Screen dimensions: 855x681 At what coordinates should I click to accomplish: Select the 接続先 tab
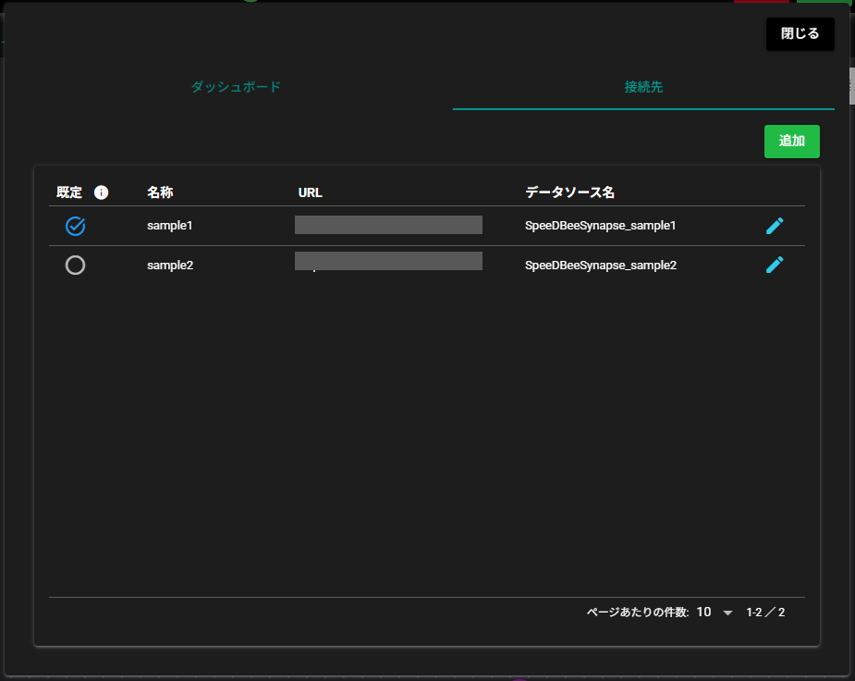click(643, 87)
